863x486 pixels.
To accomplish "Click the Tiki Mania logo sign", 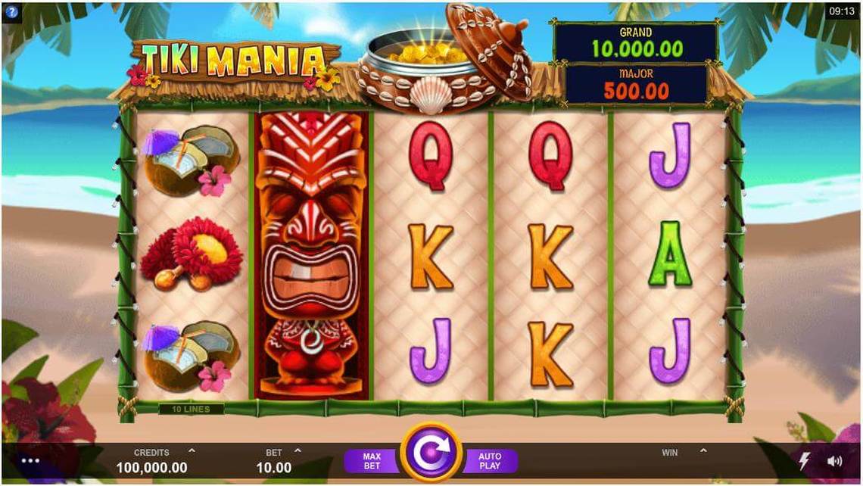I will click(x=235, y=61).
